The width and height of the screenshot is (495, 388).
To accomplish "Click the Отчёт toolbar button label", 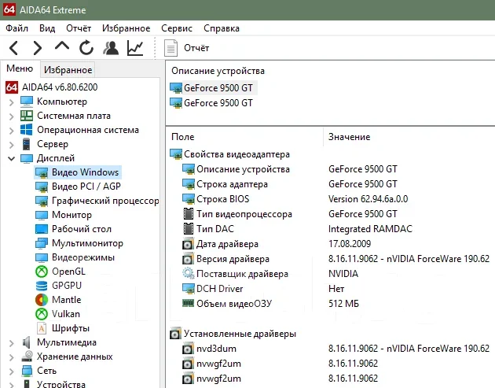I will point(196,48).
